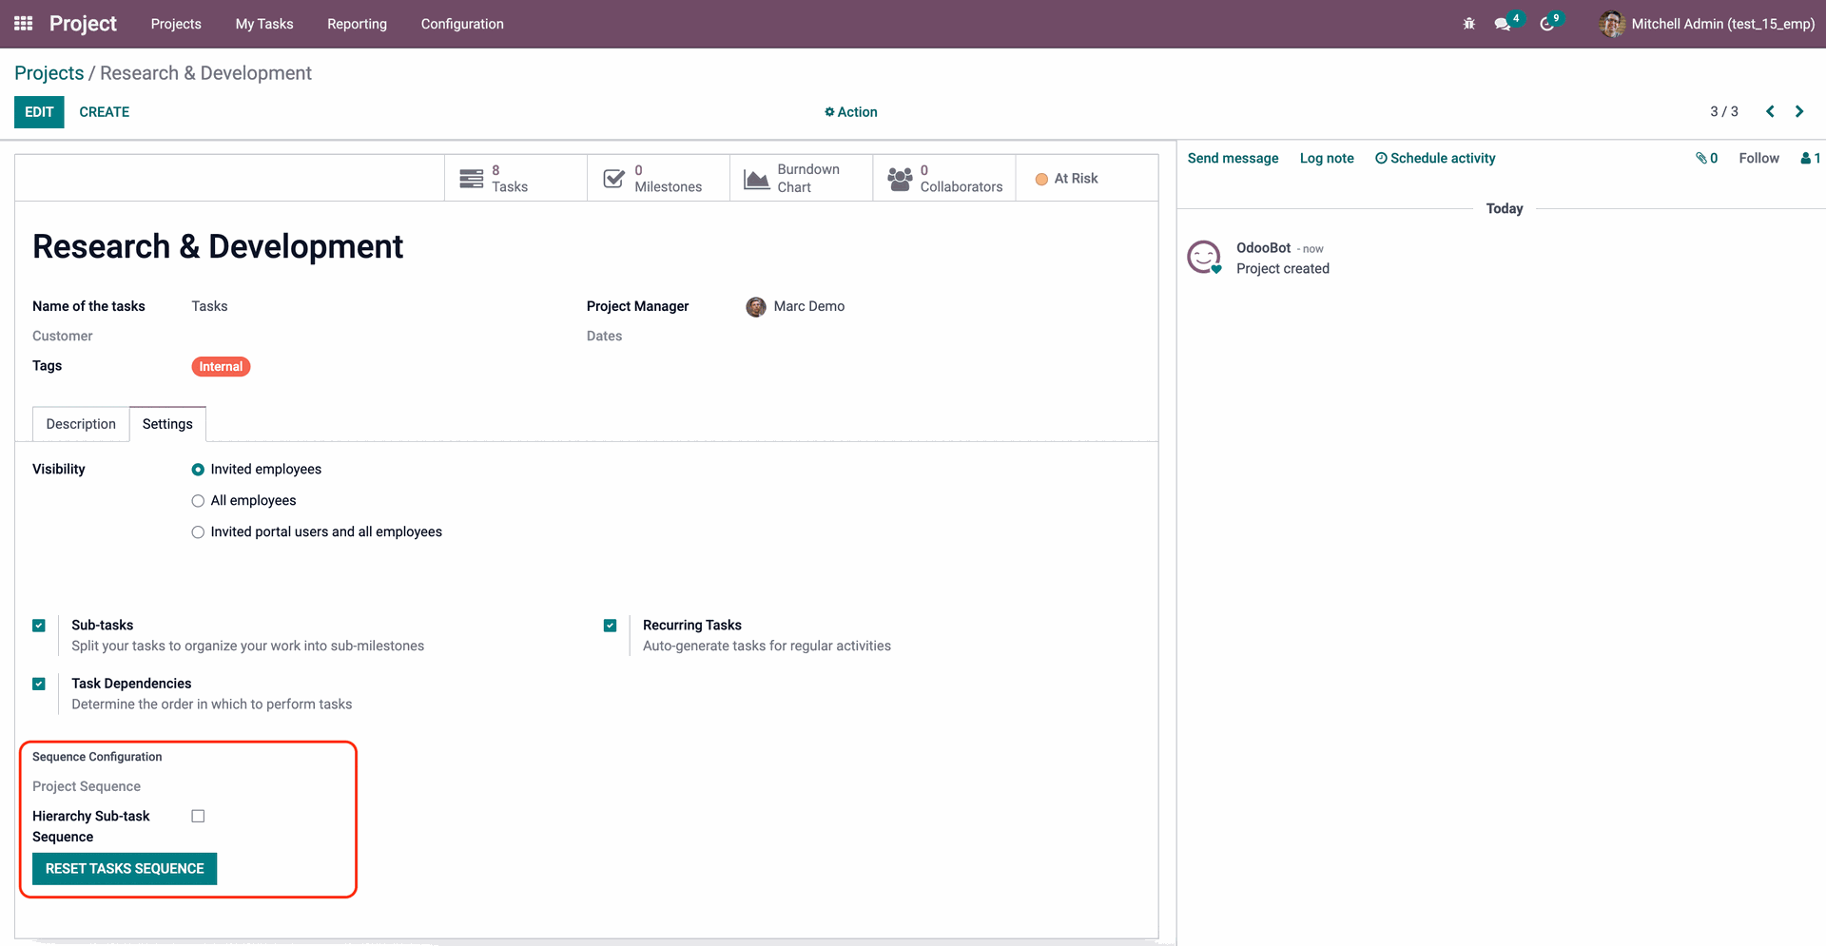This screenshot has height=946, width=1826.
Task: Switch to the Description tab
Action: pyautogui.click(x=80, y=423)
